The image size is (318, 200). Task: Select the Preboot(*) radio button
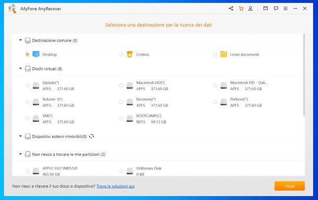215,102
